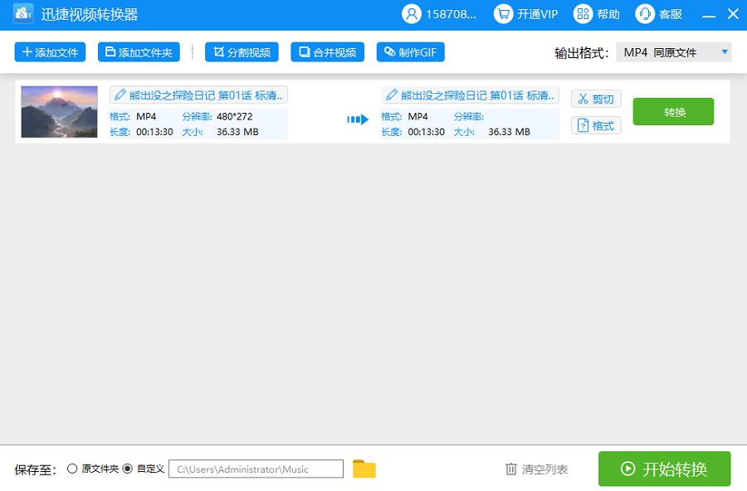This screenshot has width=747, height=491.
Task: Click the video thumbnail preview image
Action: 59,111
